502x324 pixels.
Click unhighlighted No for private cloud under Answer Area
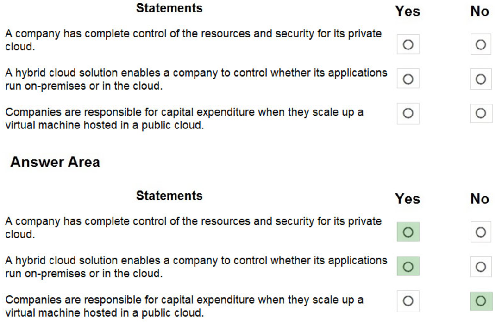tap(481, 232)
